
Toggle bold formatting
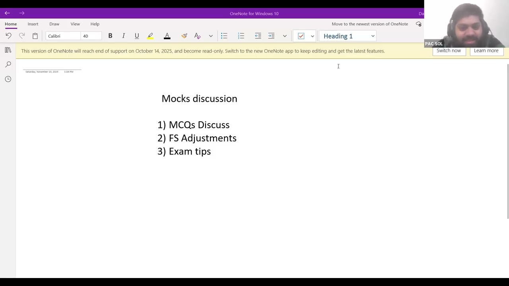click(x=110, y=36)
